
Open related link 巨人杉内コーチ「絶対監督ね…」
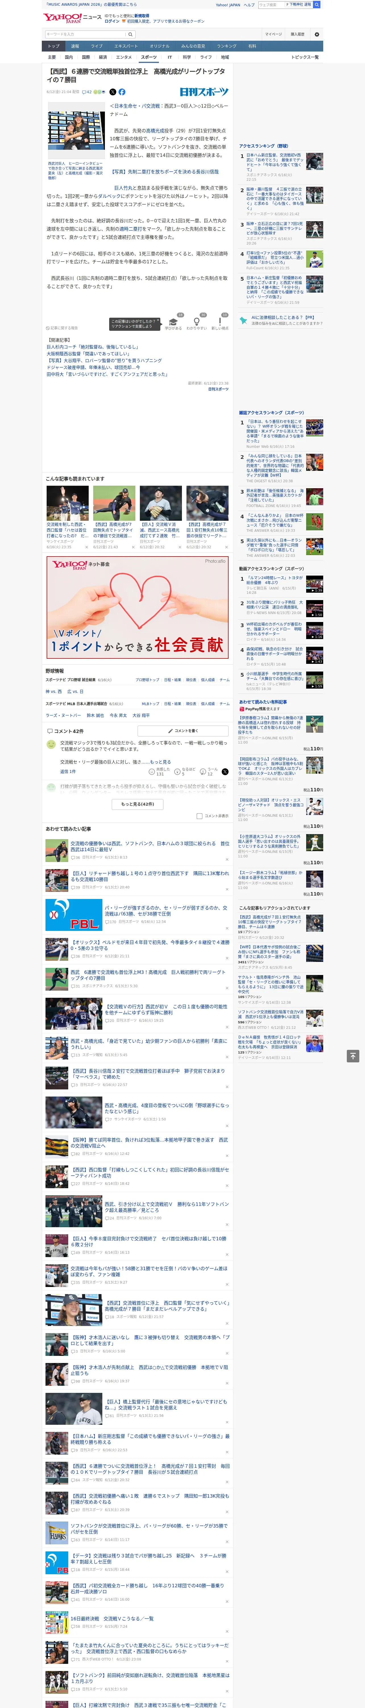(93, 347)
